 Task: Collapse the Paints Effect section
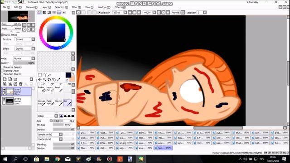2,35
